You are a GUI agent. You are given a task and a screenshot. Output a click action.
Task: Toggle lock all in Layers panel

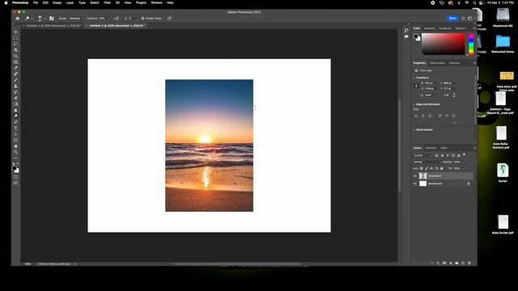click(442, 168)
